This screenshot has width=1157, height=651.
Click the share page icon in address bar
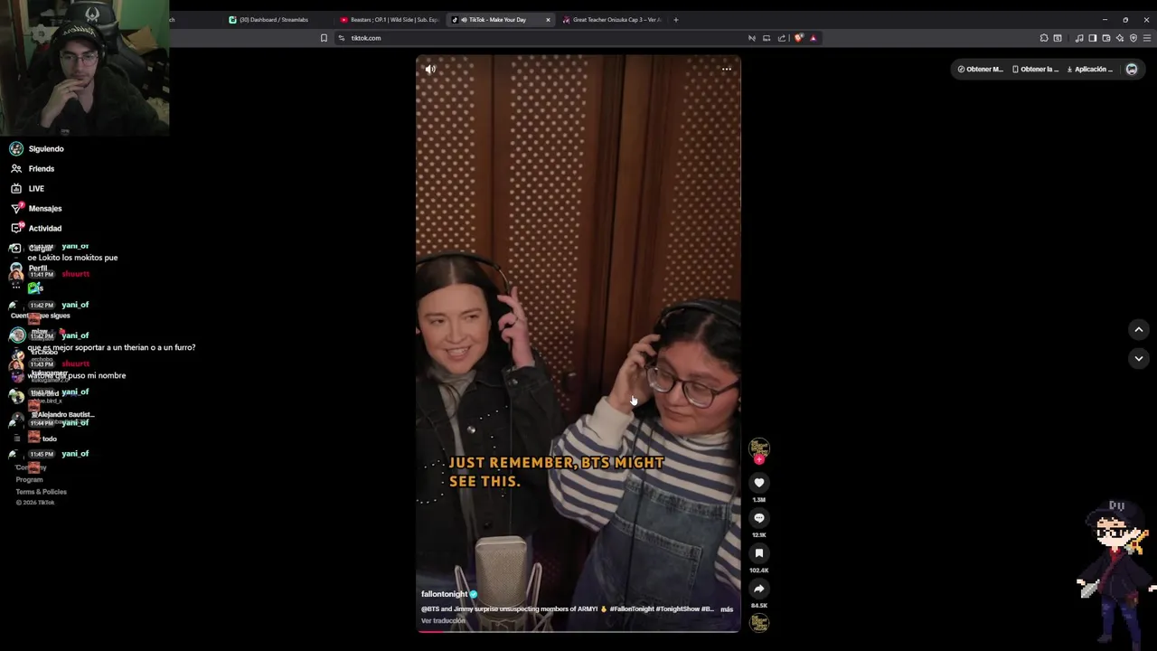(782, 38)
